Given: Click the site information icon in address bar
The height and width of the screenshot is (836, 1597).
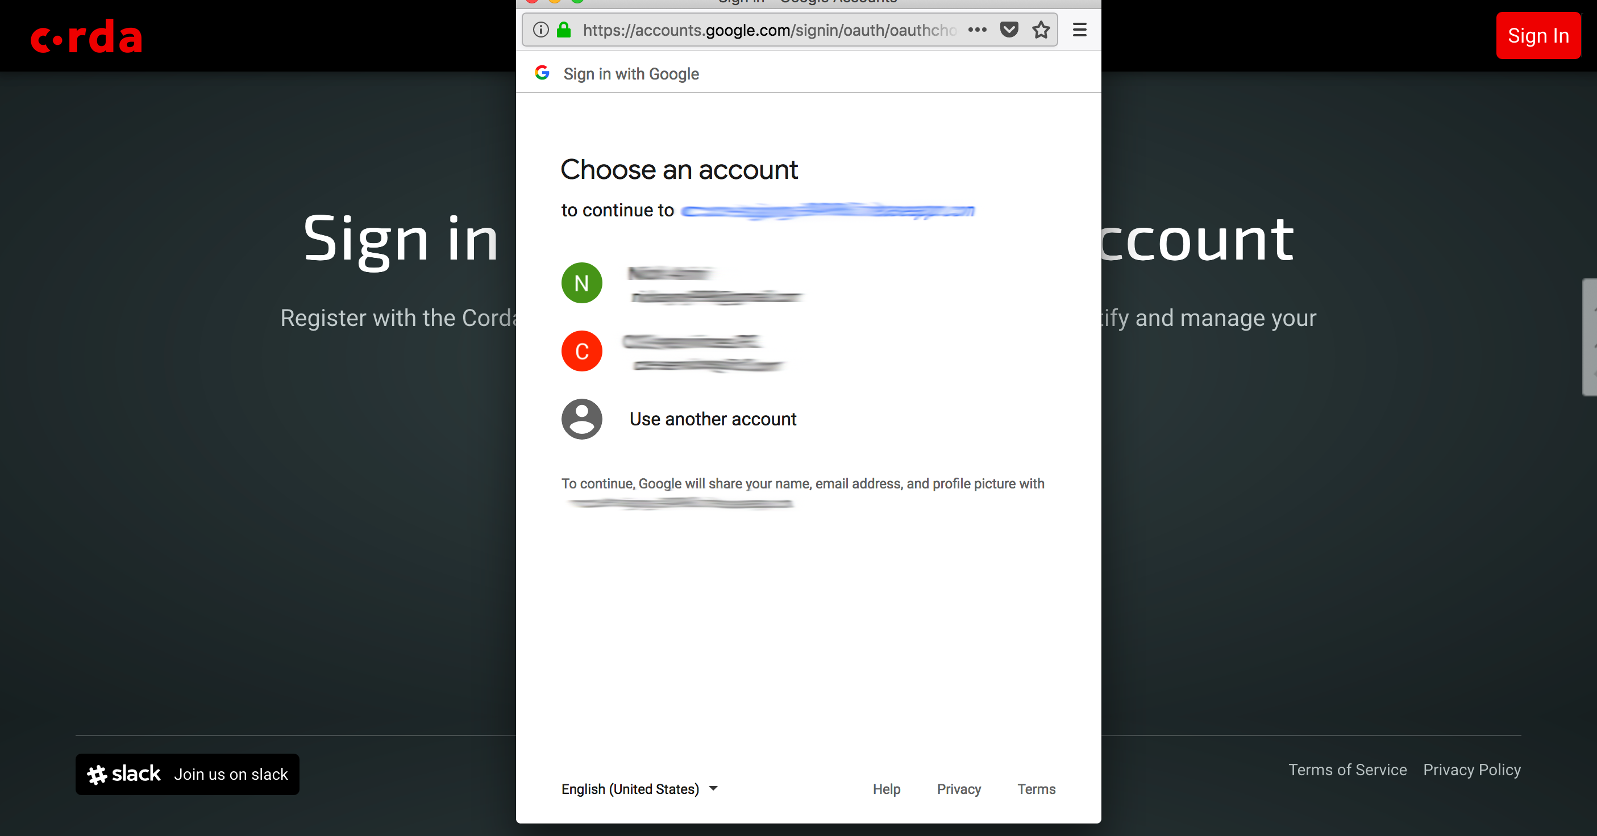Looking at the screenshot, I should [x=540, y=30].
